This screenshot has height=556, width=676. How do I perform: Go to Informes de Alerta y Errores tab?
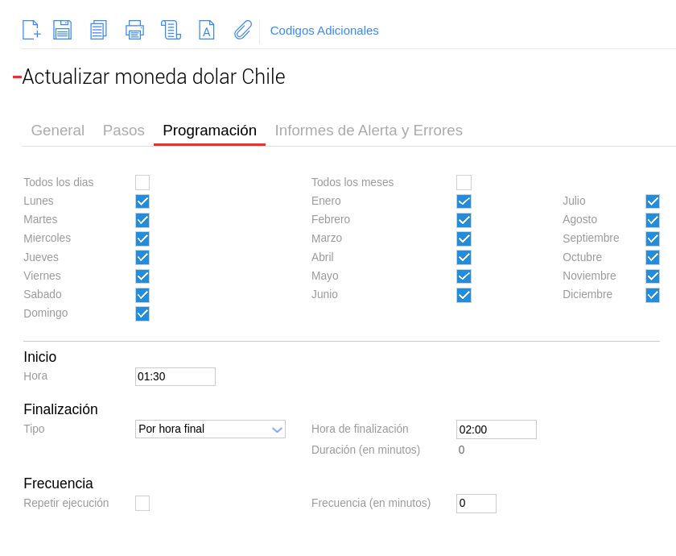(369, 131)
